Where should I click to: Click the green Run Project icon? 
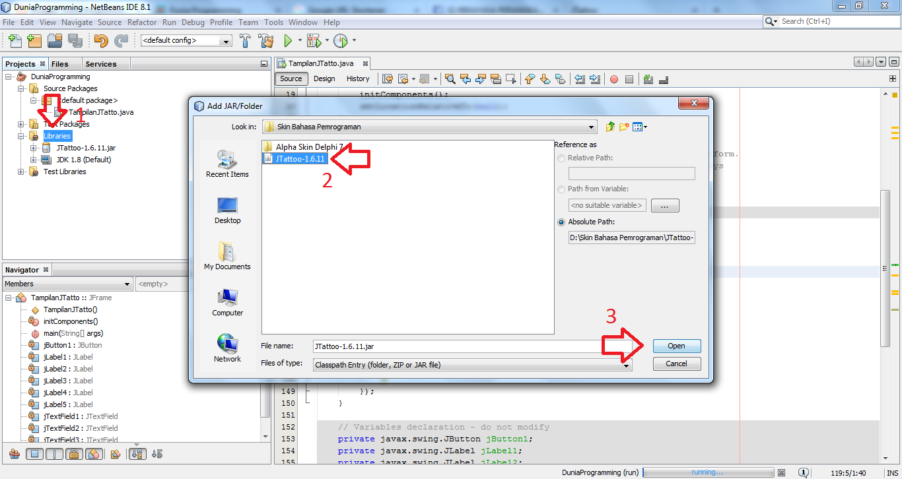(288, 41)
